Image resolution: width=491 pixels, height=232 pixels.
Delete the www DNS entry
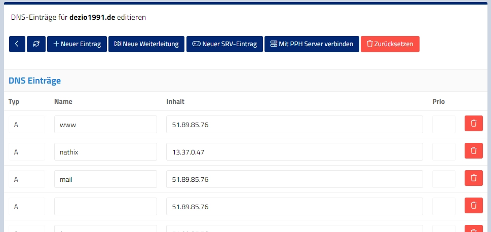click(474, 124)
